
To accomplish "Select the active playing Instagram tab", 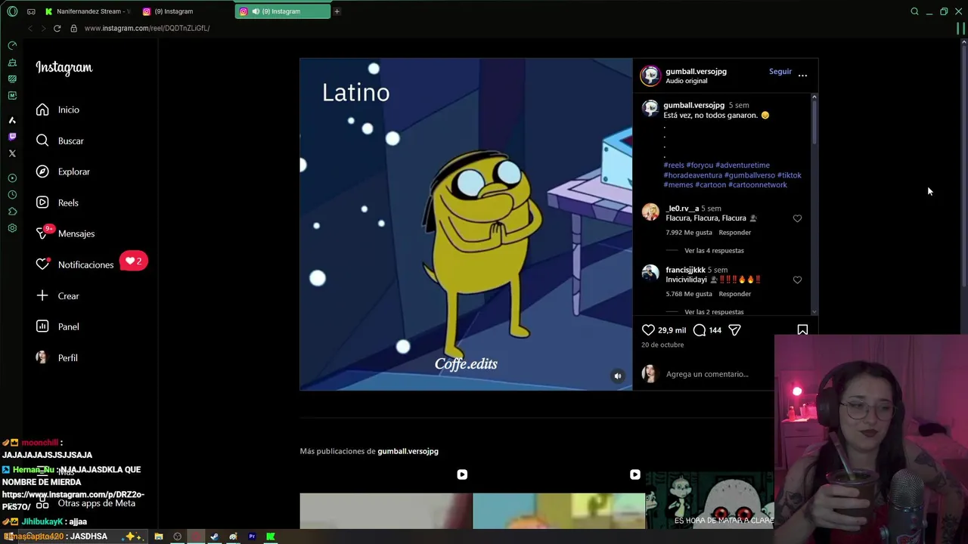I will (x=283, y=11).
